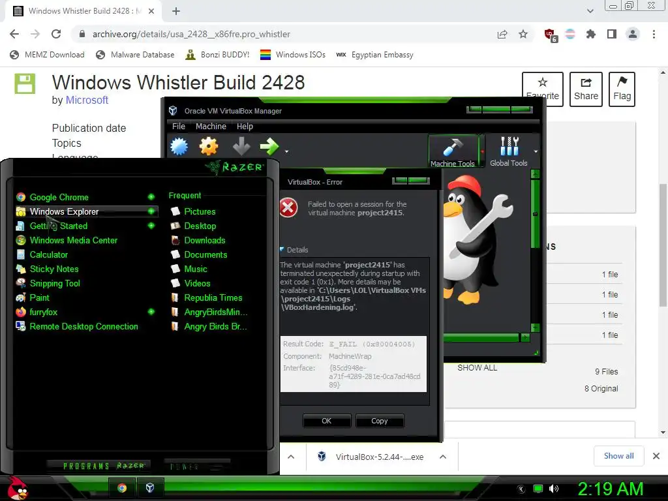Open VirtualBox Settings gear icon

coord(209,147)
